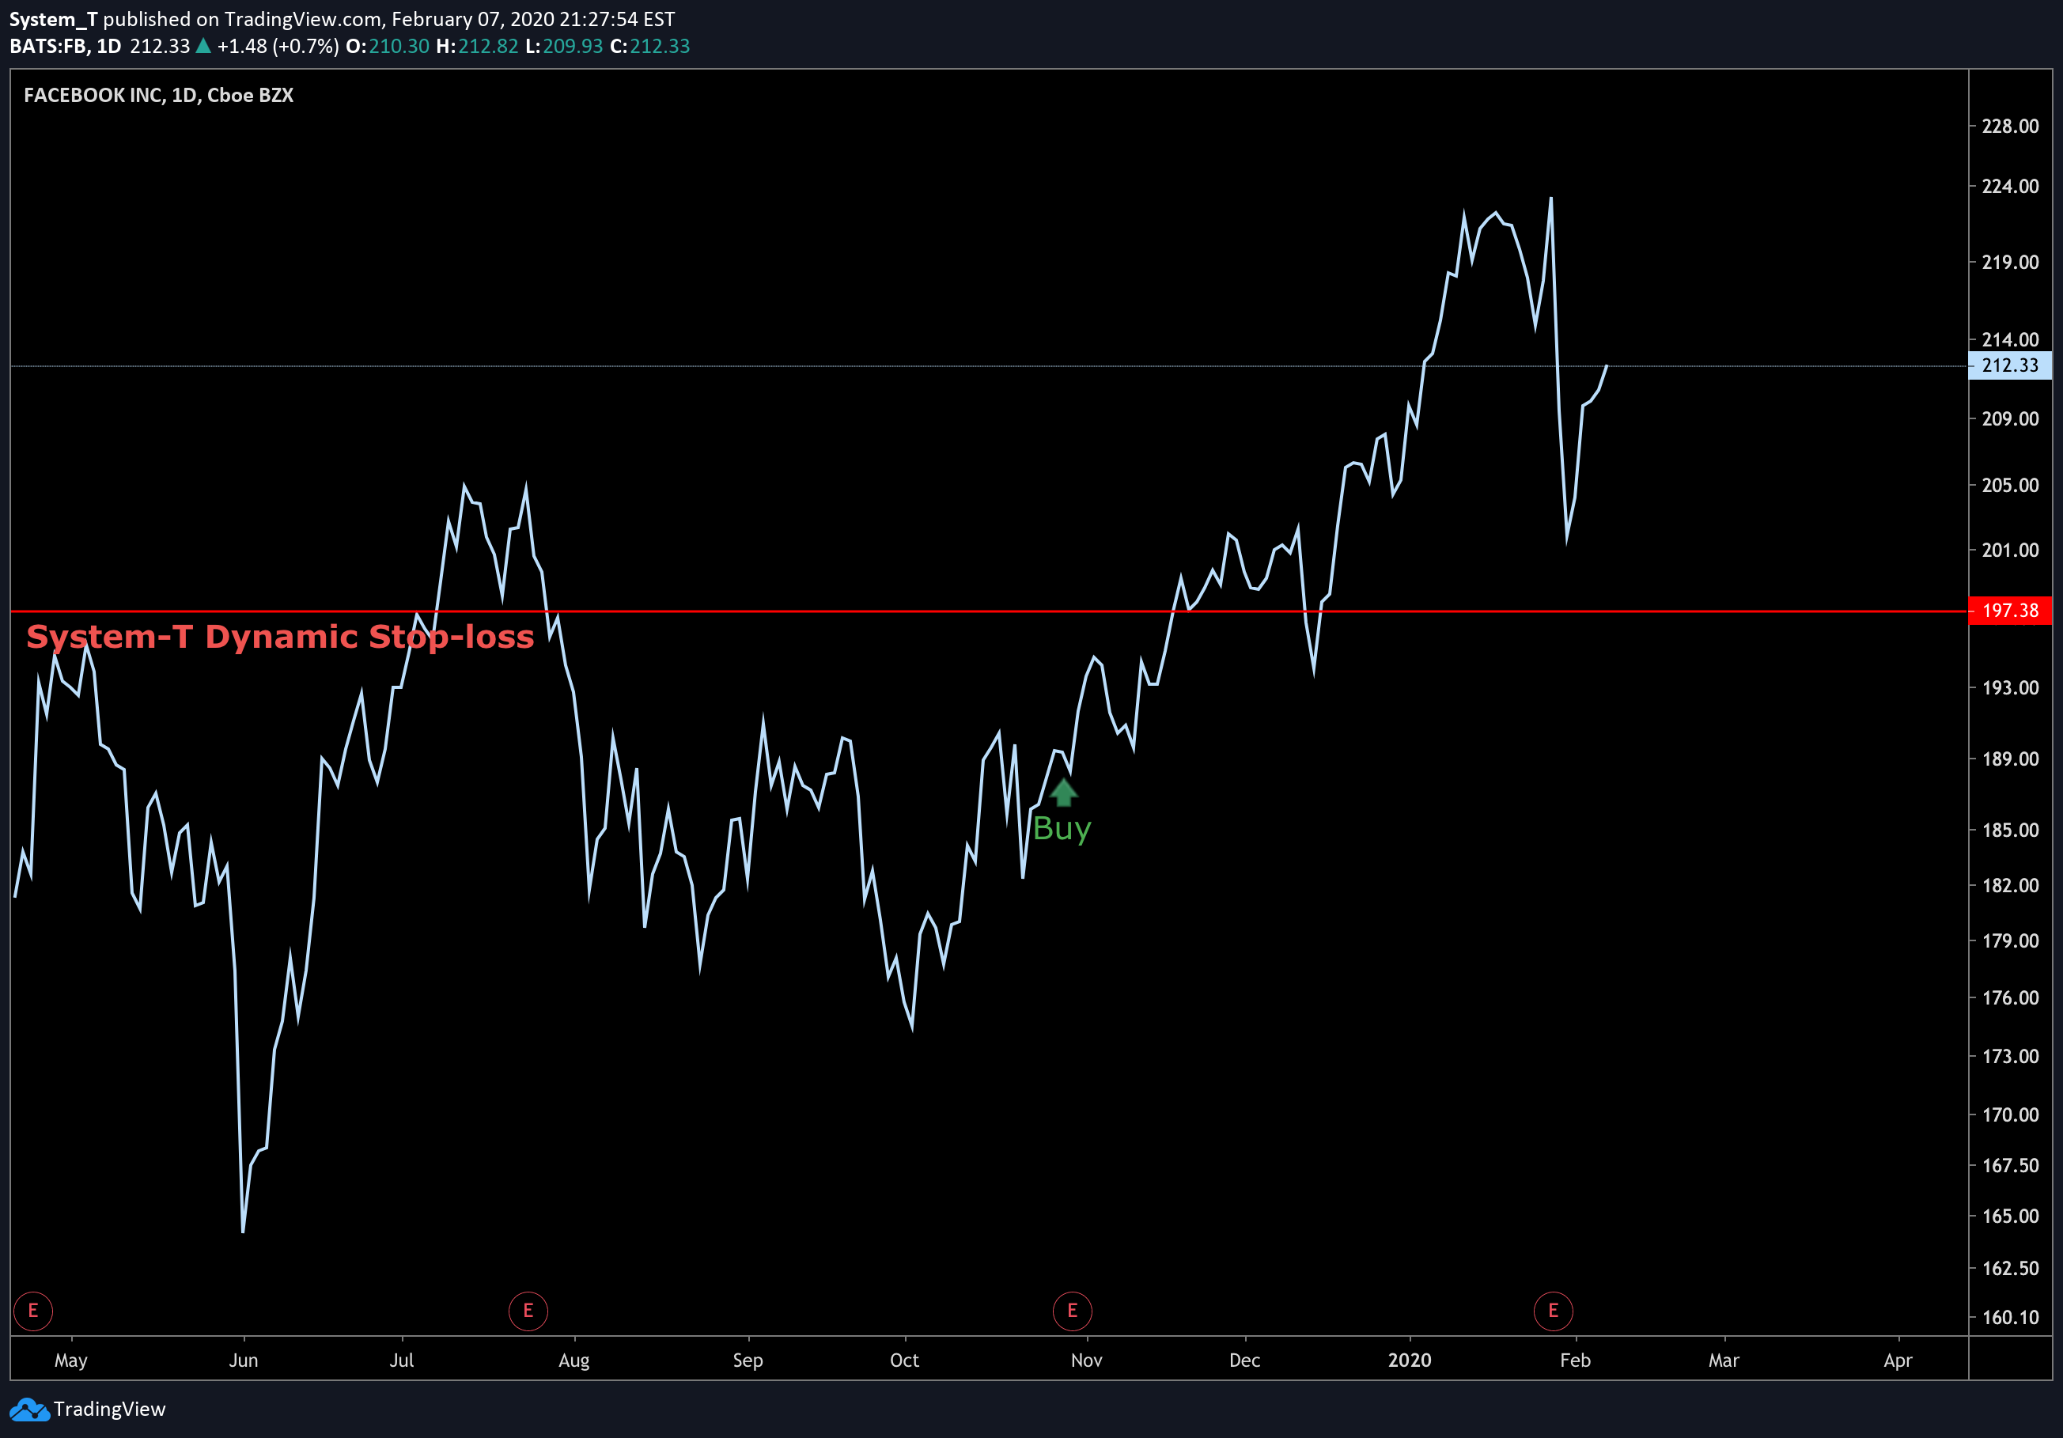2063x1438 pixels.
Task: Click the 182.00 price axis label
Action: [2011, 886]
